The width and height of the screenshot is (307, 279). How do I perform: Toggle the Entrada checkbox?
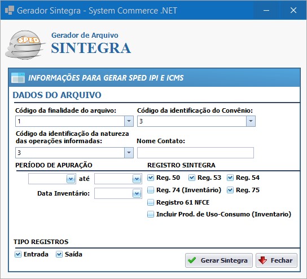coord(18,254)
